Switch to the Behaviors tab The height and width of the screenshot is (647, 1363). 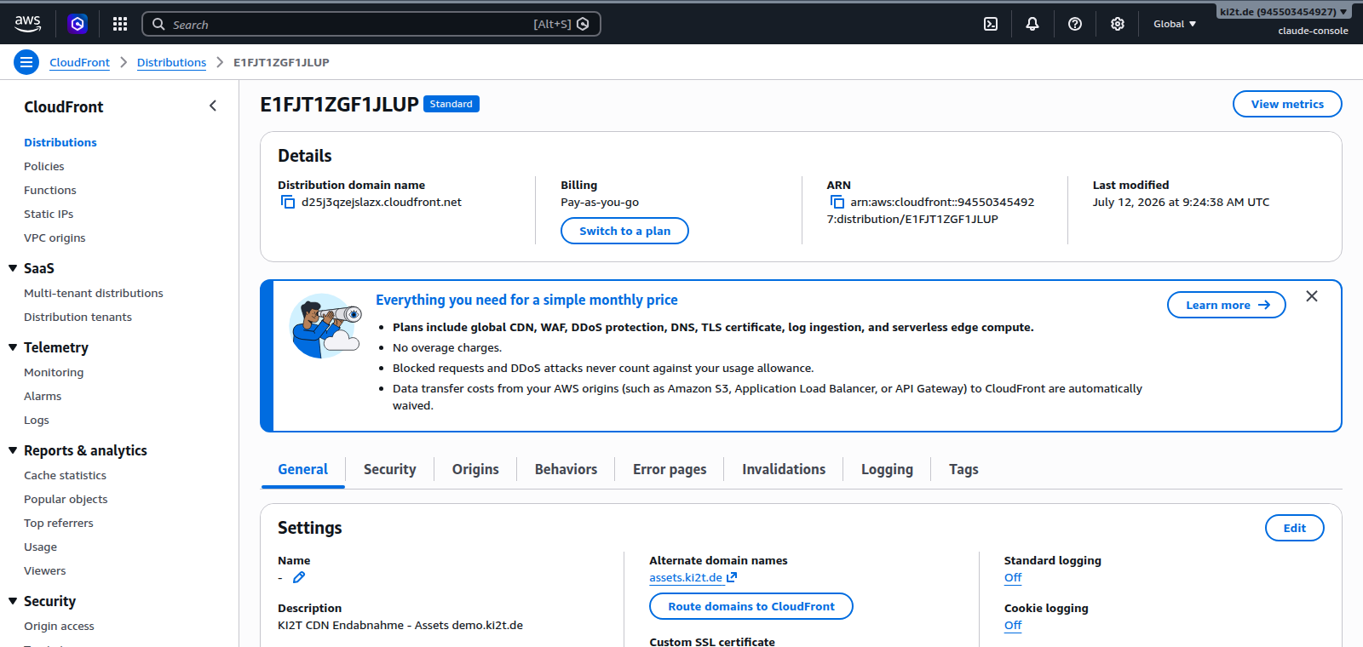pos(566,469)
